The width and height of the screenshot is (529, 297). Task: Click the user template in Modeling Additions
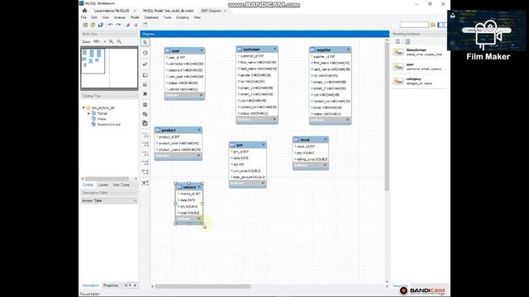point(418,66)
